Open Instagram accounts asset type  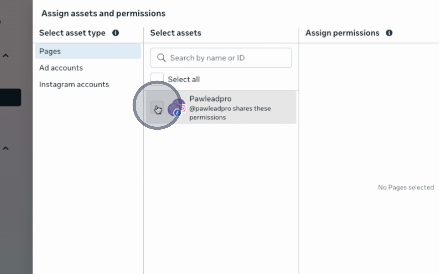(x=74, y=84)
